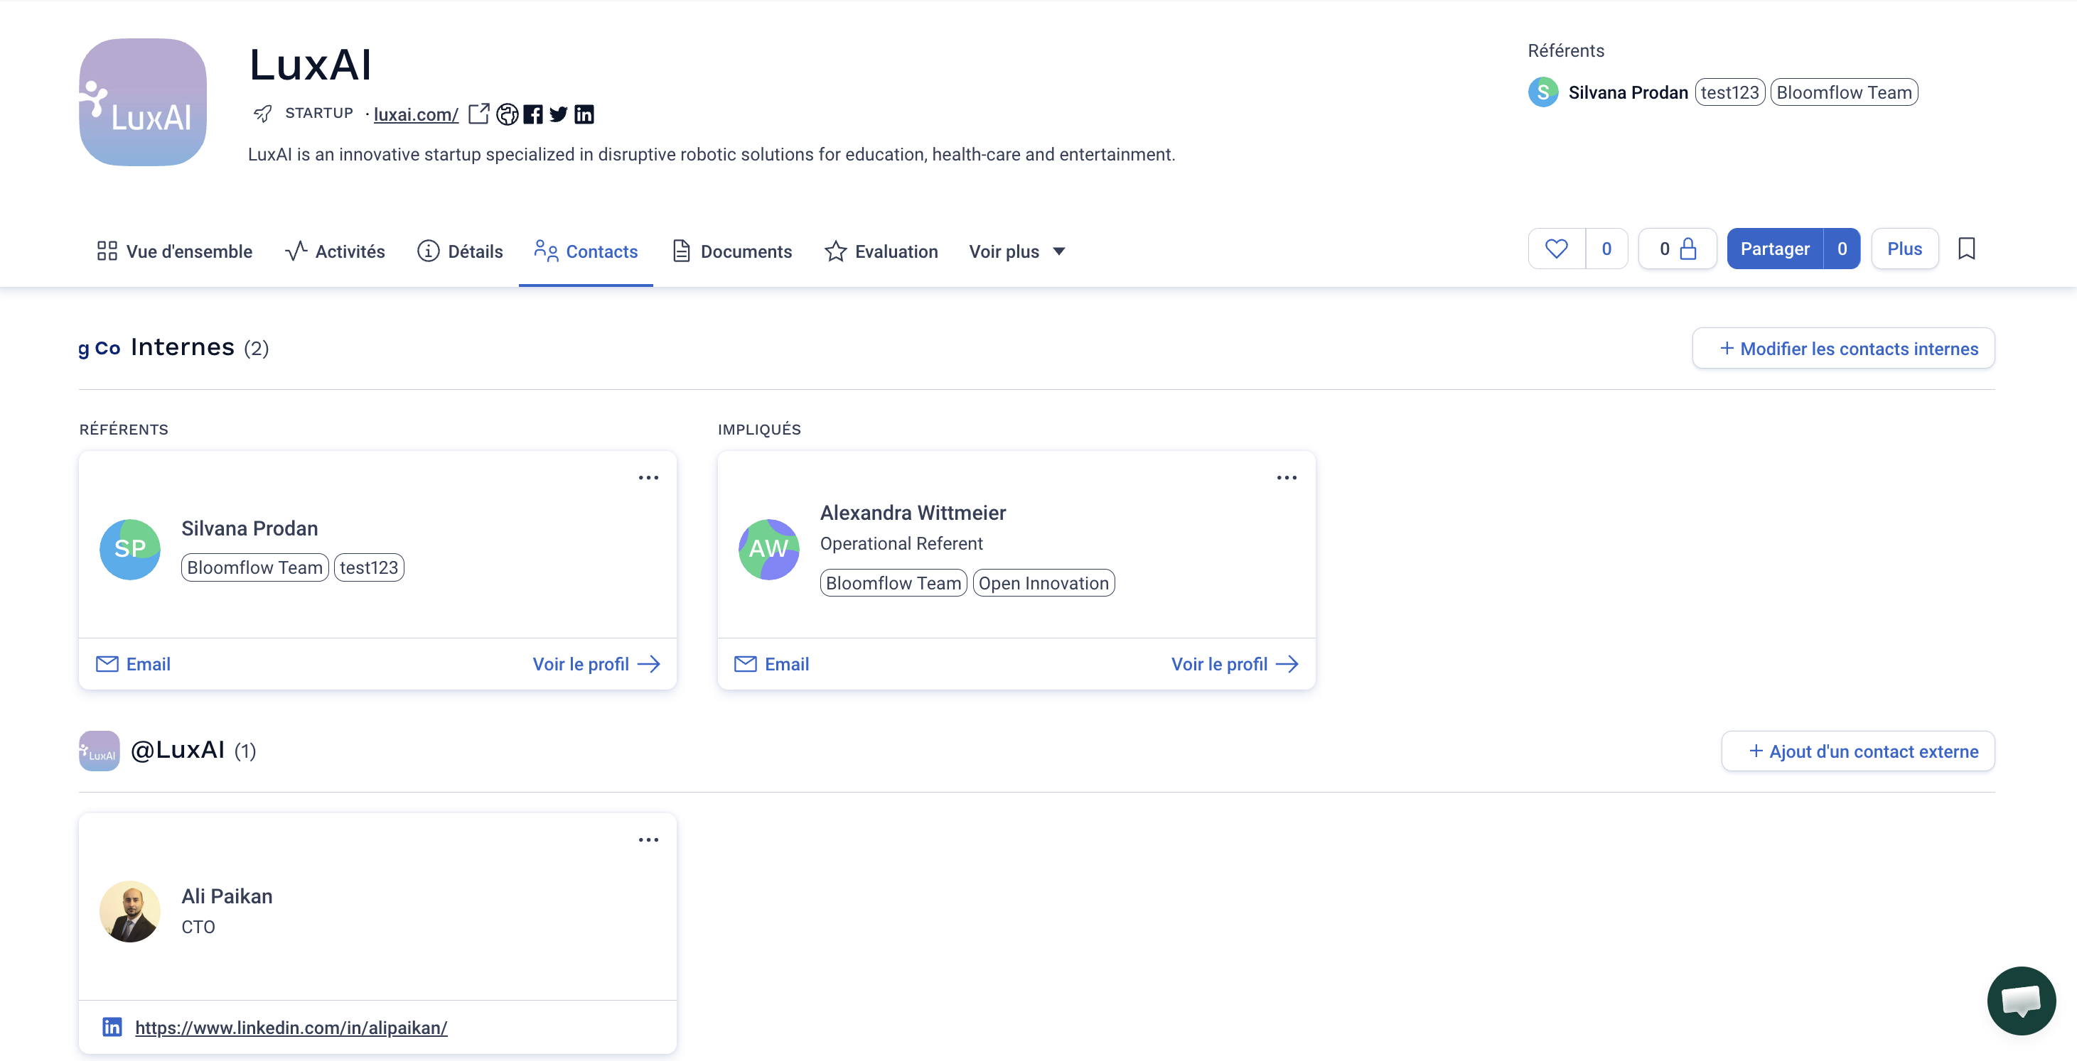
Task: Open LuxAI's Twitter icon
Action: tap(558, 114)
